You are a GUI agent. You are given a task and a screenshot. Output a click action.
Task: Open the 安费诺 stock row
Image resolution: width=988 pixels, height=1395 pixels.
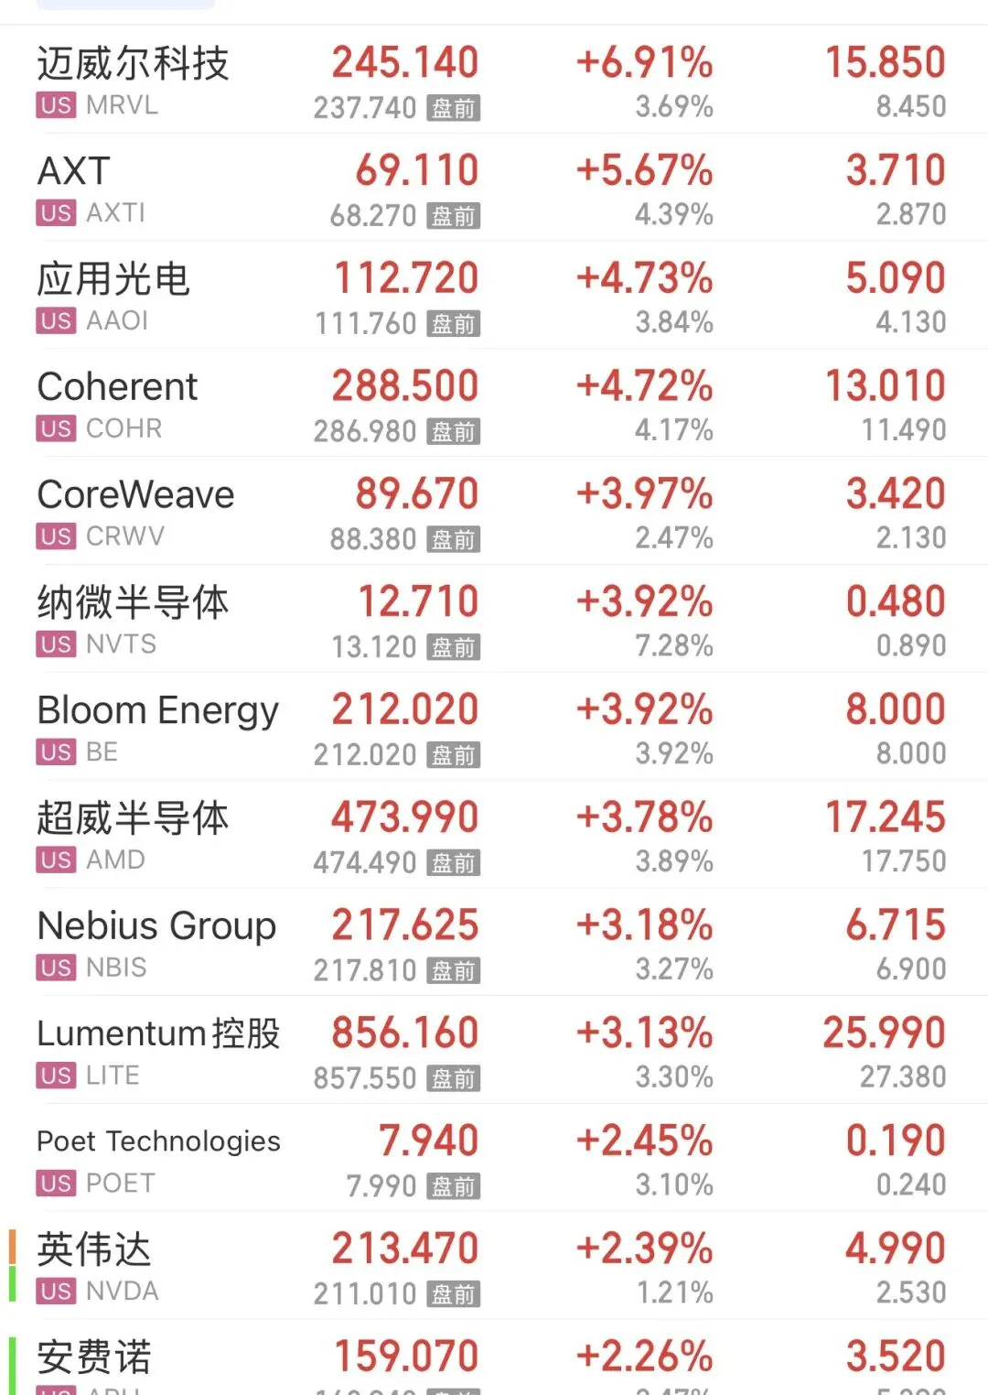point(494,1357)
